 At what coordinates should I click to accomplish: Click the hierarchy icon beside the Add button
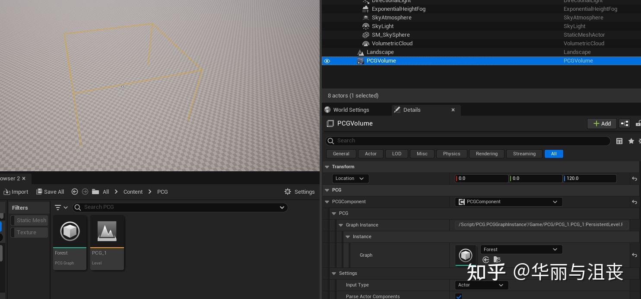(625, 123)
